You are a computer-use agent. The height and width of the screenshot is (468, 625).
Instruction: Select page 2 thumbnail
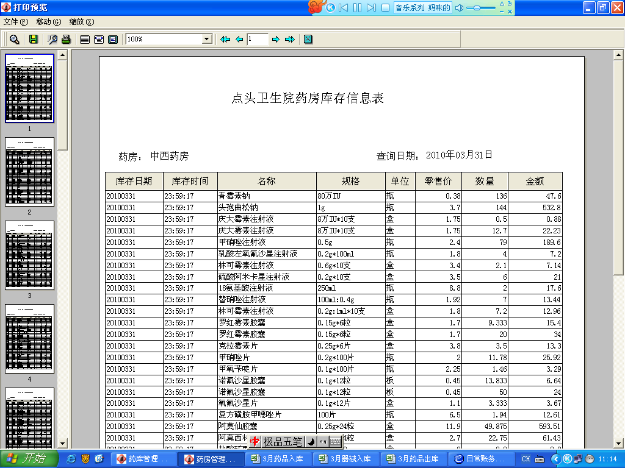click(x=29, y=172)
